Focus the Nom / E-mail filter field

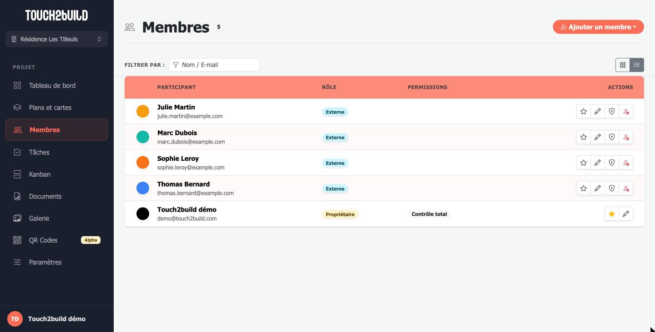tap(214, 65)
